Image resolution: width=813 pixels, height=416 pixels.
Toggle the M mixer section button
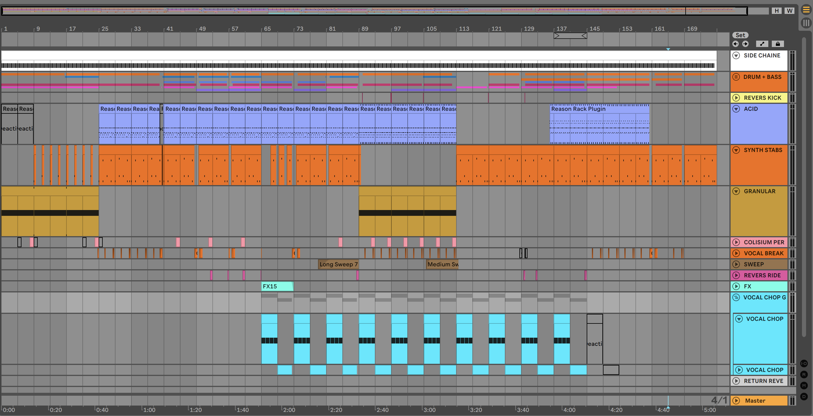(804, 385)
